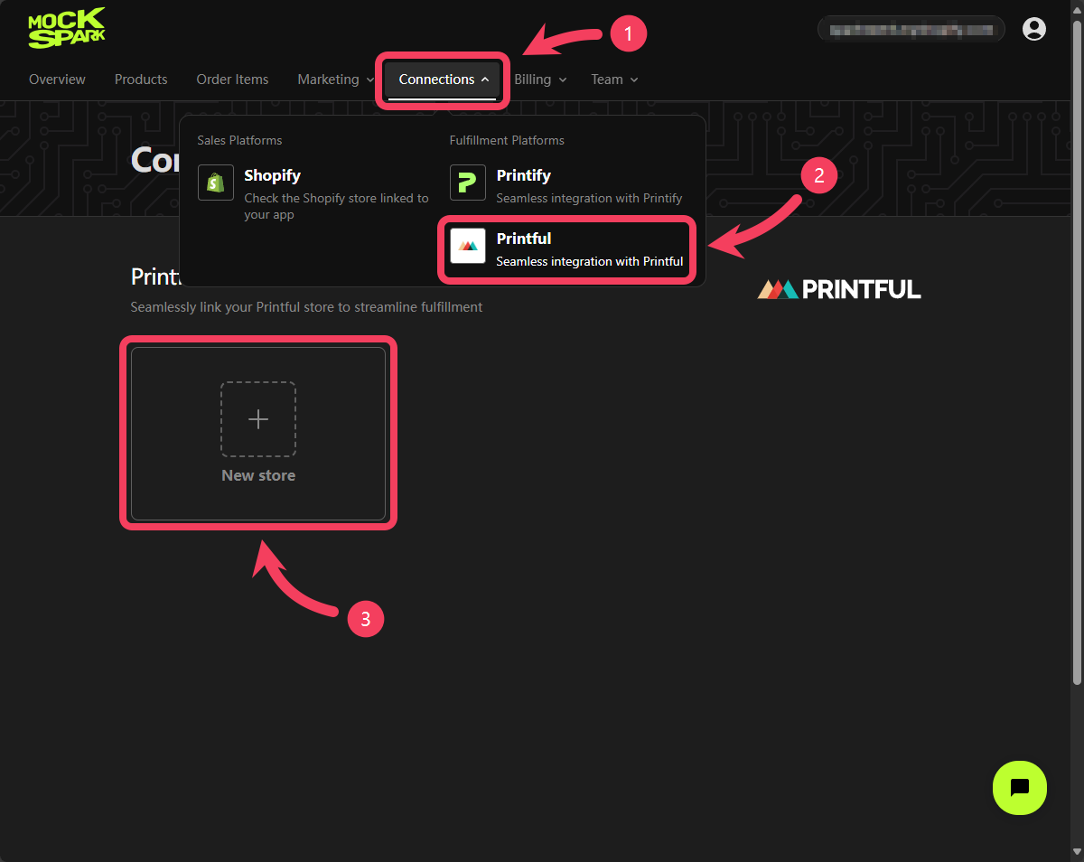Click the Printful mountain icon in menu
The width and height of the screenshot is (1084, 862).
click(x=468, y=246)
